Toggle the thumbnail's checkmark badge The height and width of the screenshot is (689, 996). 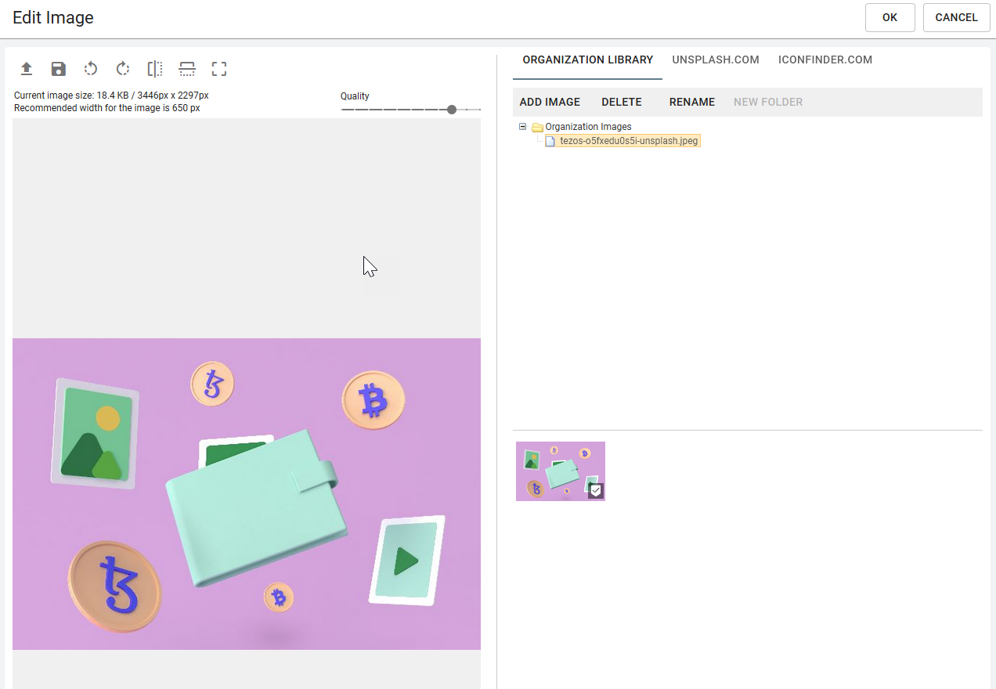click(596, 491)
